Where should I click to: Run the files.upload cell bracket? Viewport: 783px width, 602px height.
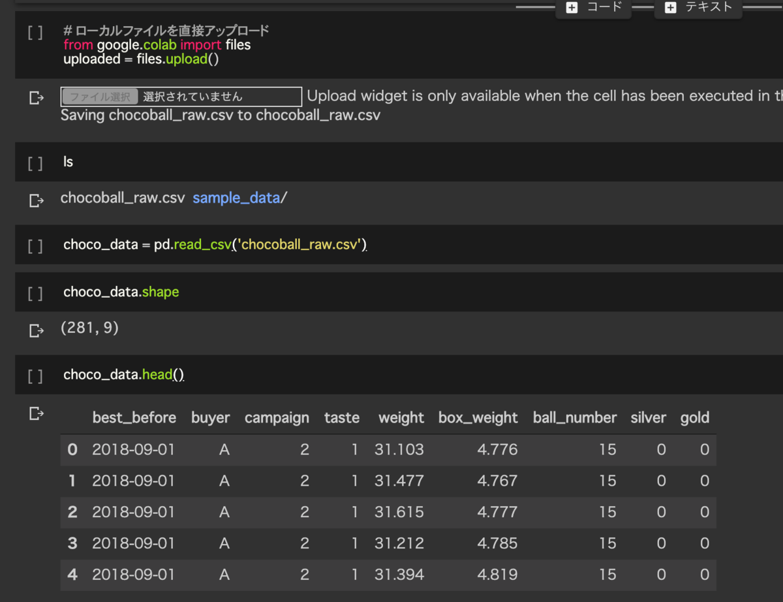click(x=35, y=32)
